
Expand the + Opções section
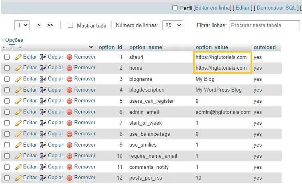point(12,40)
